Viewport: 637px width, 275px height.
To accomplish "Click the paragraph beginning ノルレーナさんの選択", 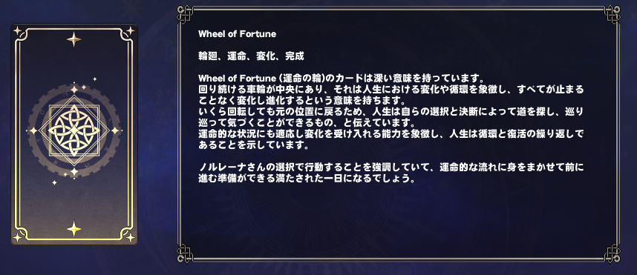I will pos(391,173).
